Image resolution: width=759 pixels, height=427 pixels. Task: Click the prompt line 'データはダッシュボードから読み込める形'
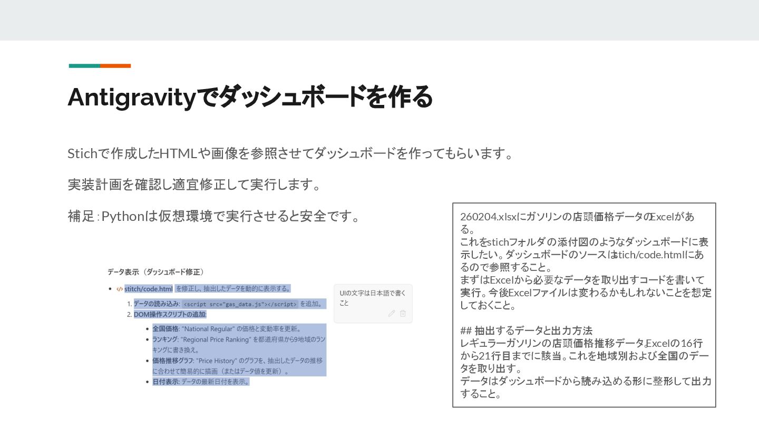pyautogui.click(x=586, y=387)
